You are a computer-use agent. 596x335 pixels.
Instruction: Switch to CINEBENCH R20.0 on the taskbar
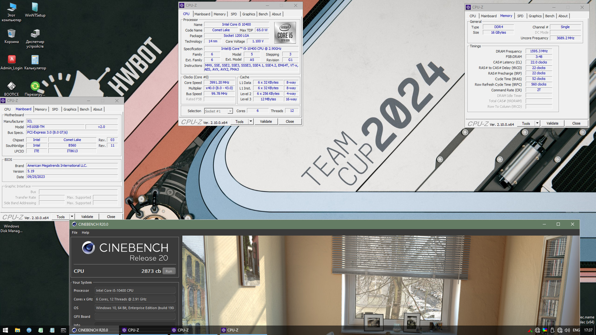(x=94, y=330)
